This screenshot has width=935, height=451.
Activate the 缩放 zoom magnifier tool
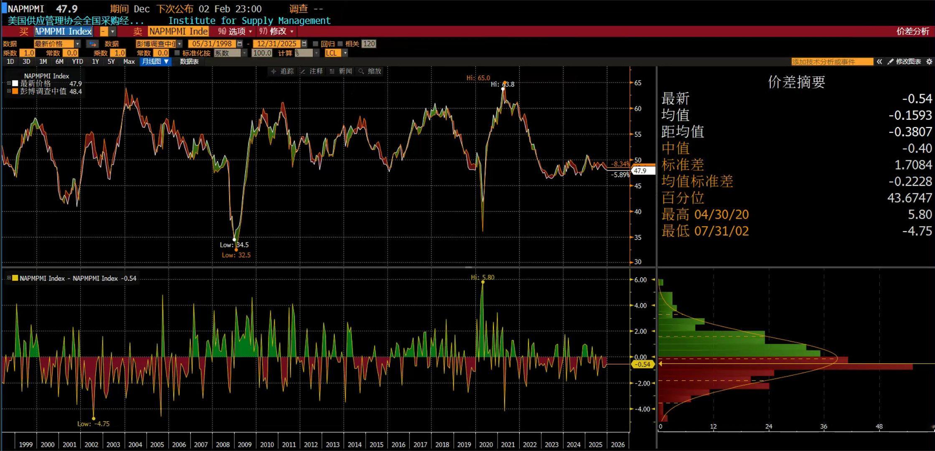point(369,71)
